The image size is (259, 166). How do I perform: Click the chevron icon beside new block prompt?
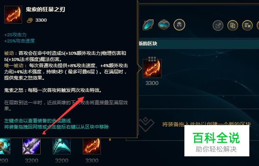tap(146, 124)
